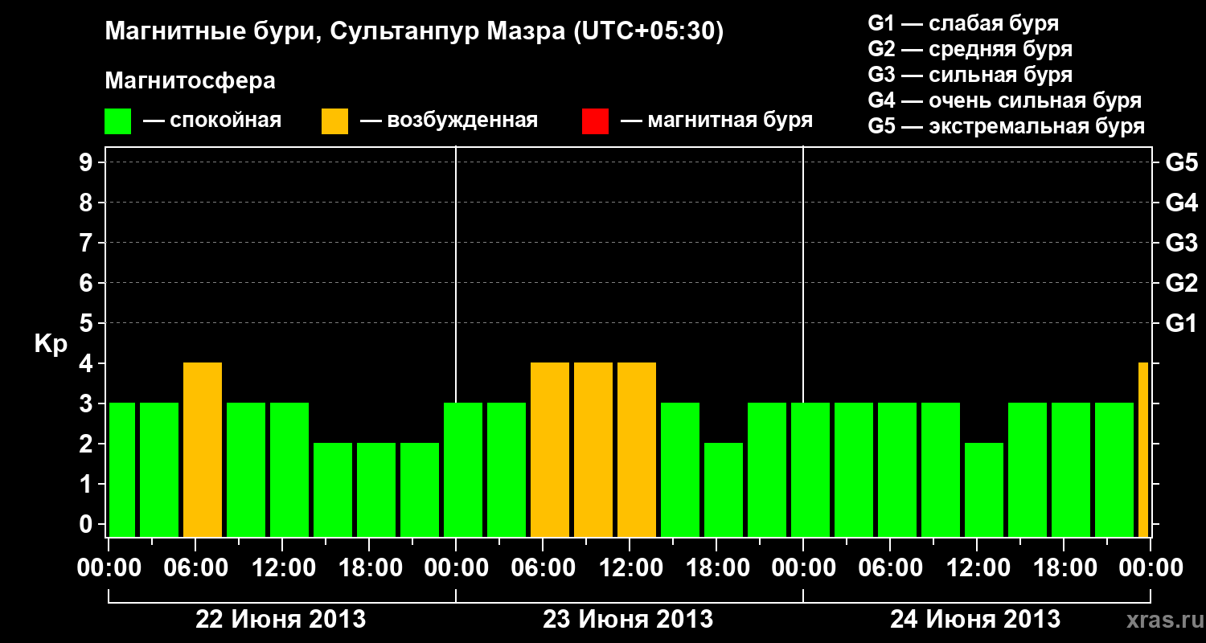Click the '23 Июня 2013' date label
1206x643 pixels.
point(628,620)
